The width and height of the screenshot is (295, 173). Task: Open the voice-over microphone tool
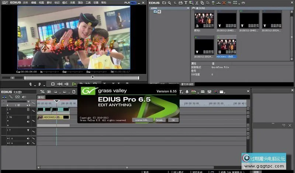(x=187, y=92)
